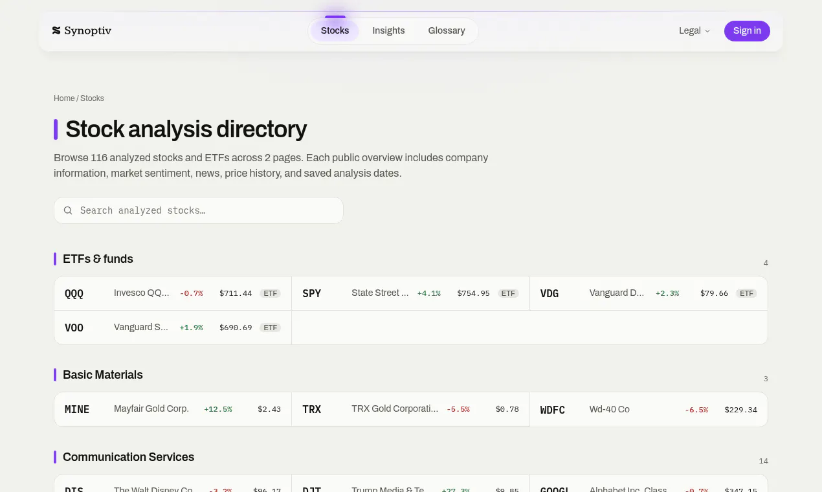
Task: Click the -6.5% change for WDFC
Action: click(x=696, y=409)
